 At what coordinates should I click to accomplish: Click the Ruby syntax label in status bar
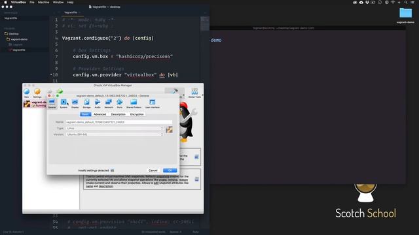pyautogui.click(x=196, y=232)
